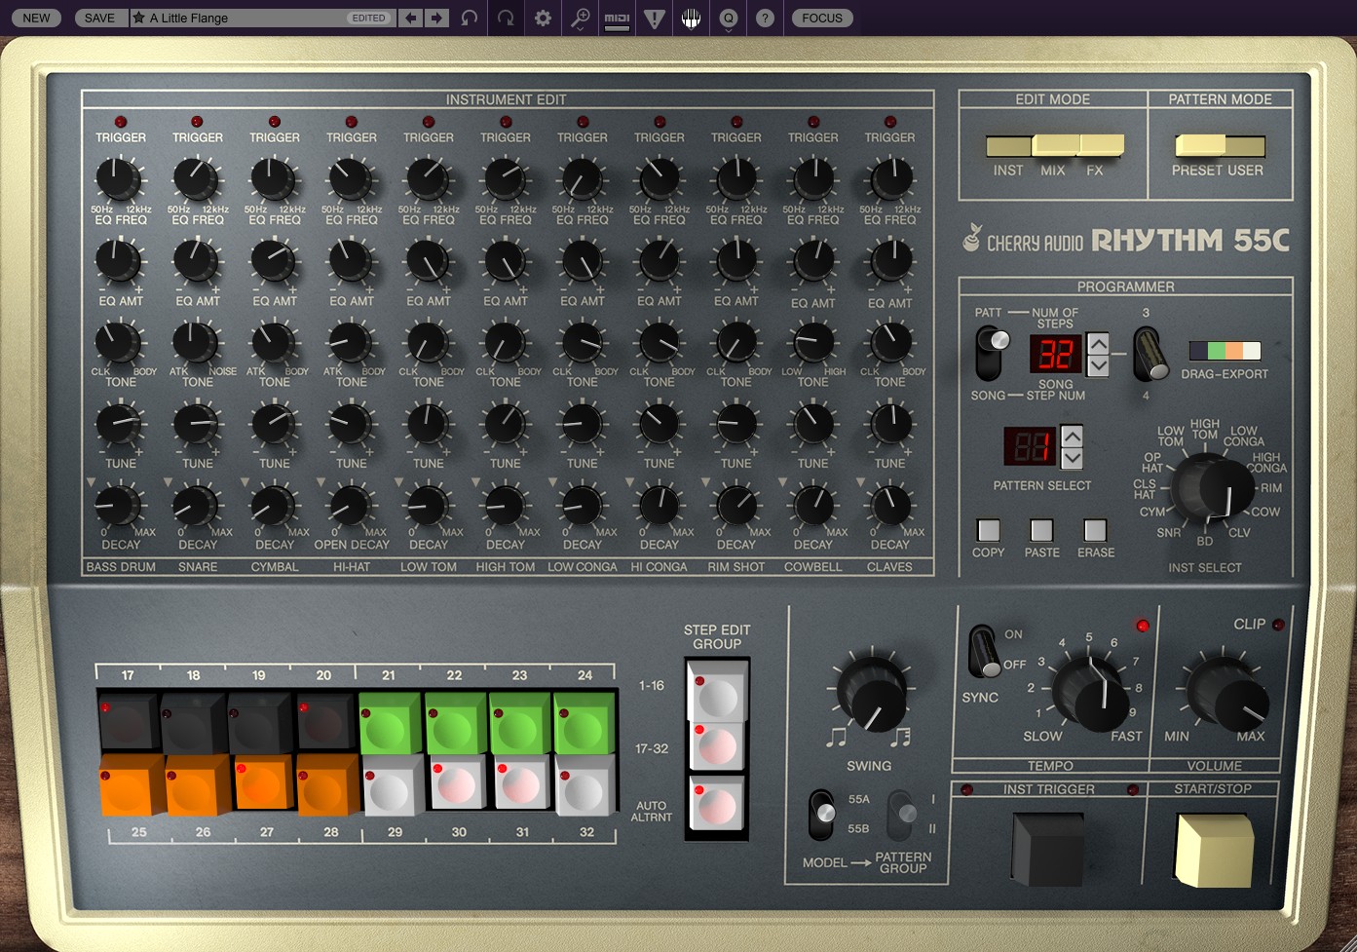Select FX edit mode
1357x952 pixels.
(1101, 146)
